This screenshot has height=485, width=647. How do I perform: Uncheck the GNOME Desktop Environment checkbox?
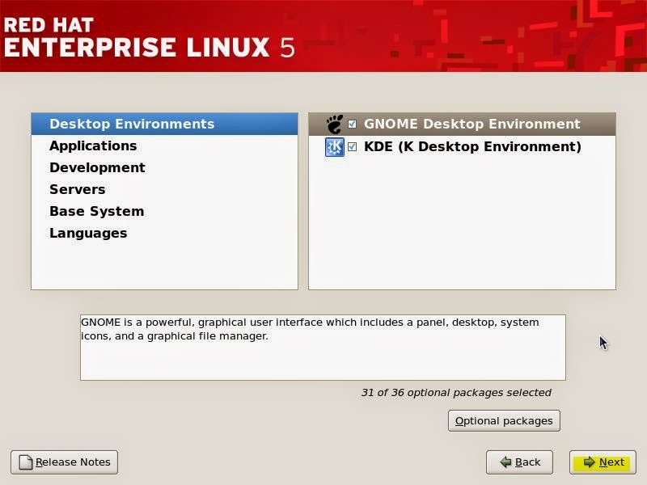tap(353, 124)
